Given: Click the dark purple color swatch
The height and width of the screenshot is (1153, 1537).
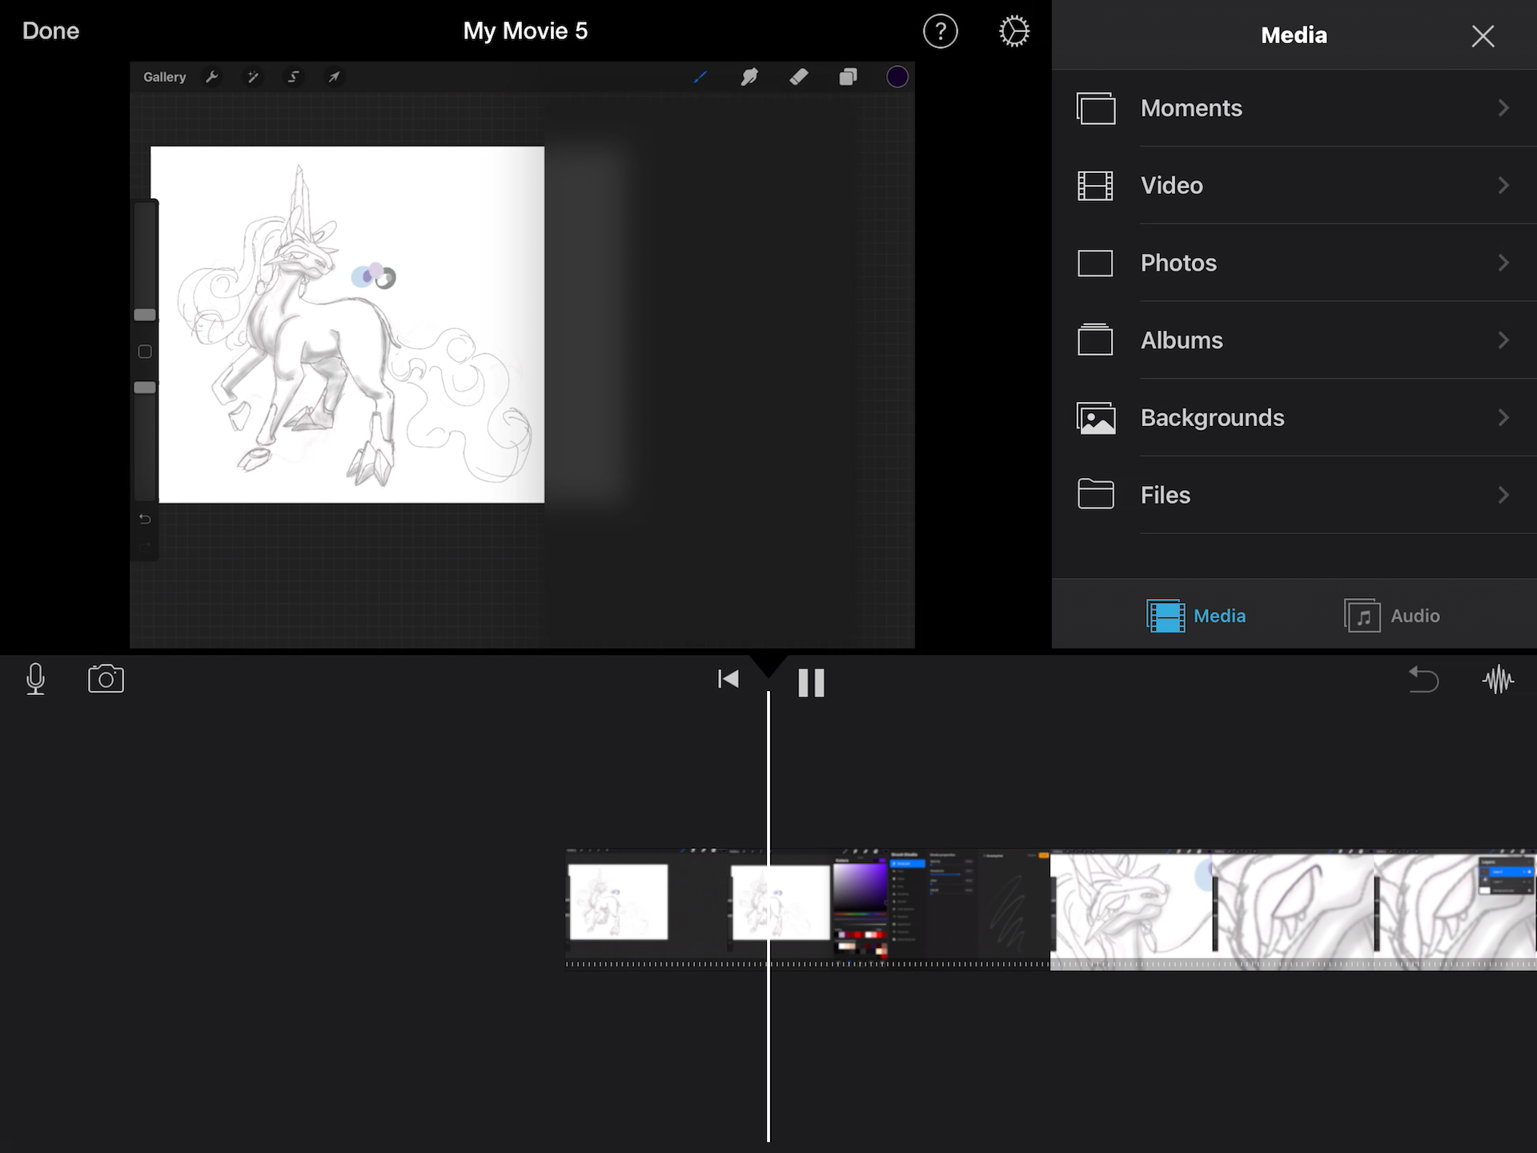Looking at the screenshot, I should coord(897,77).
